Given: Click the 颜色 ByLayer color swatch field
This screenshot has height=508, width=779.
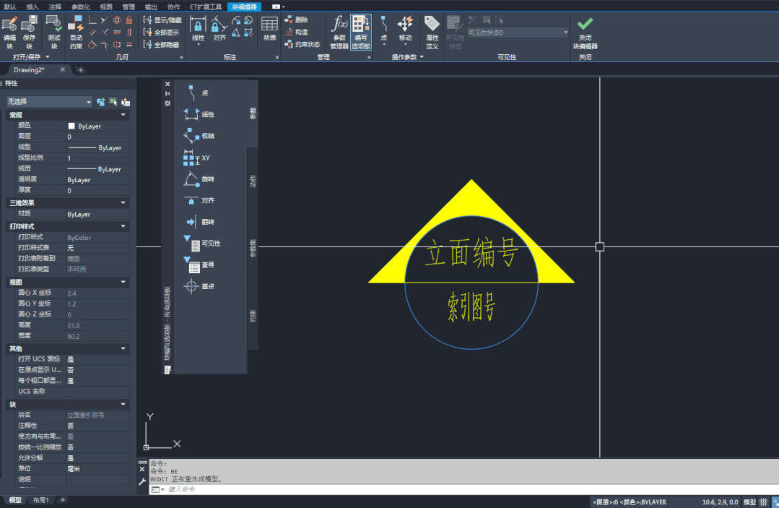Looking at the screenshot, I should [97, 126].
